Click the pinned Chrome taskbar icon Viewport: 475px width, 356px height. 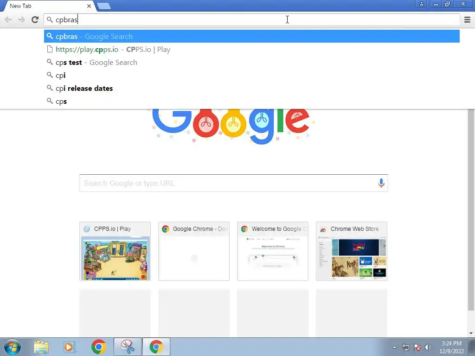pos(98,347)
